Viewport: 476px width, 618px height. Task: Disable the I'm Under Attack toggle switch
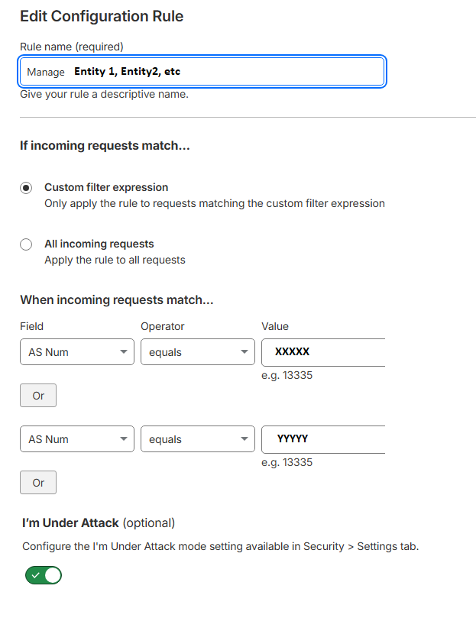(44, 575)
